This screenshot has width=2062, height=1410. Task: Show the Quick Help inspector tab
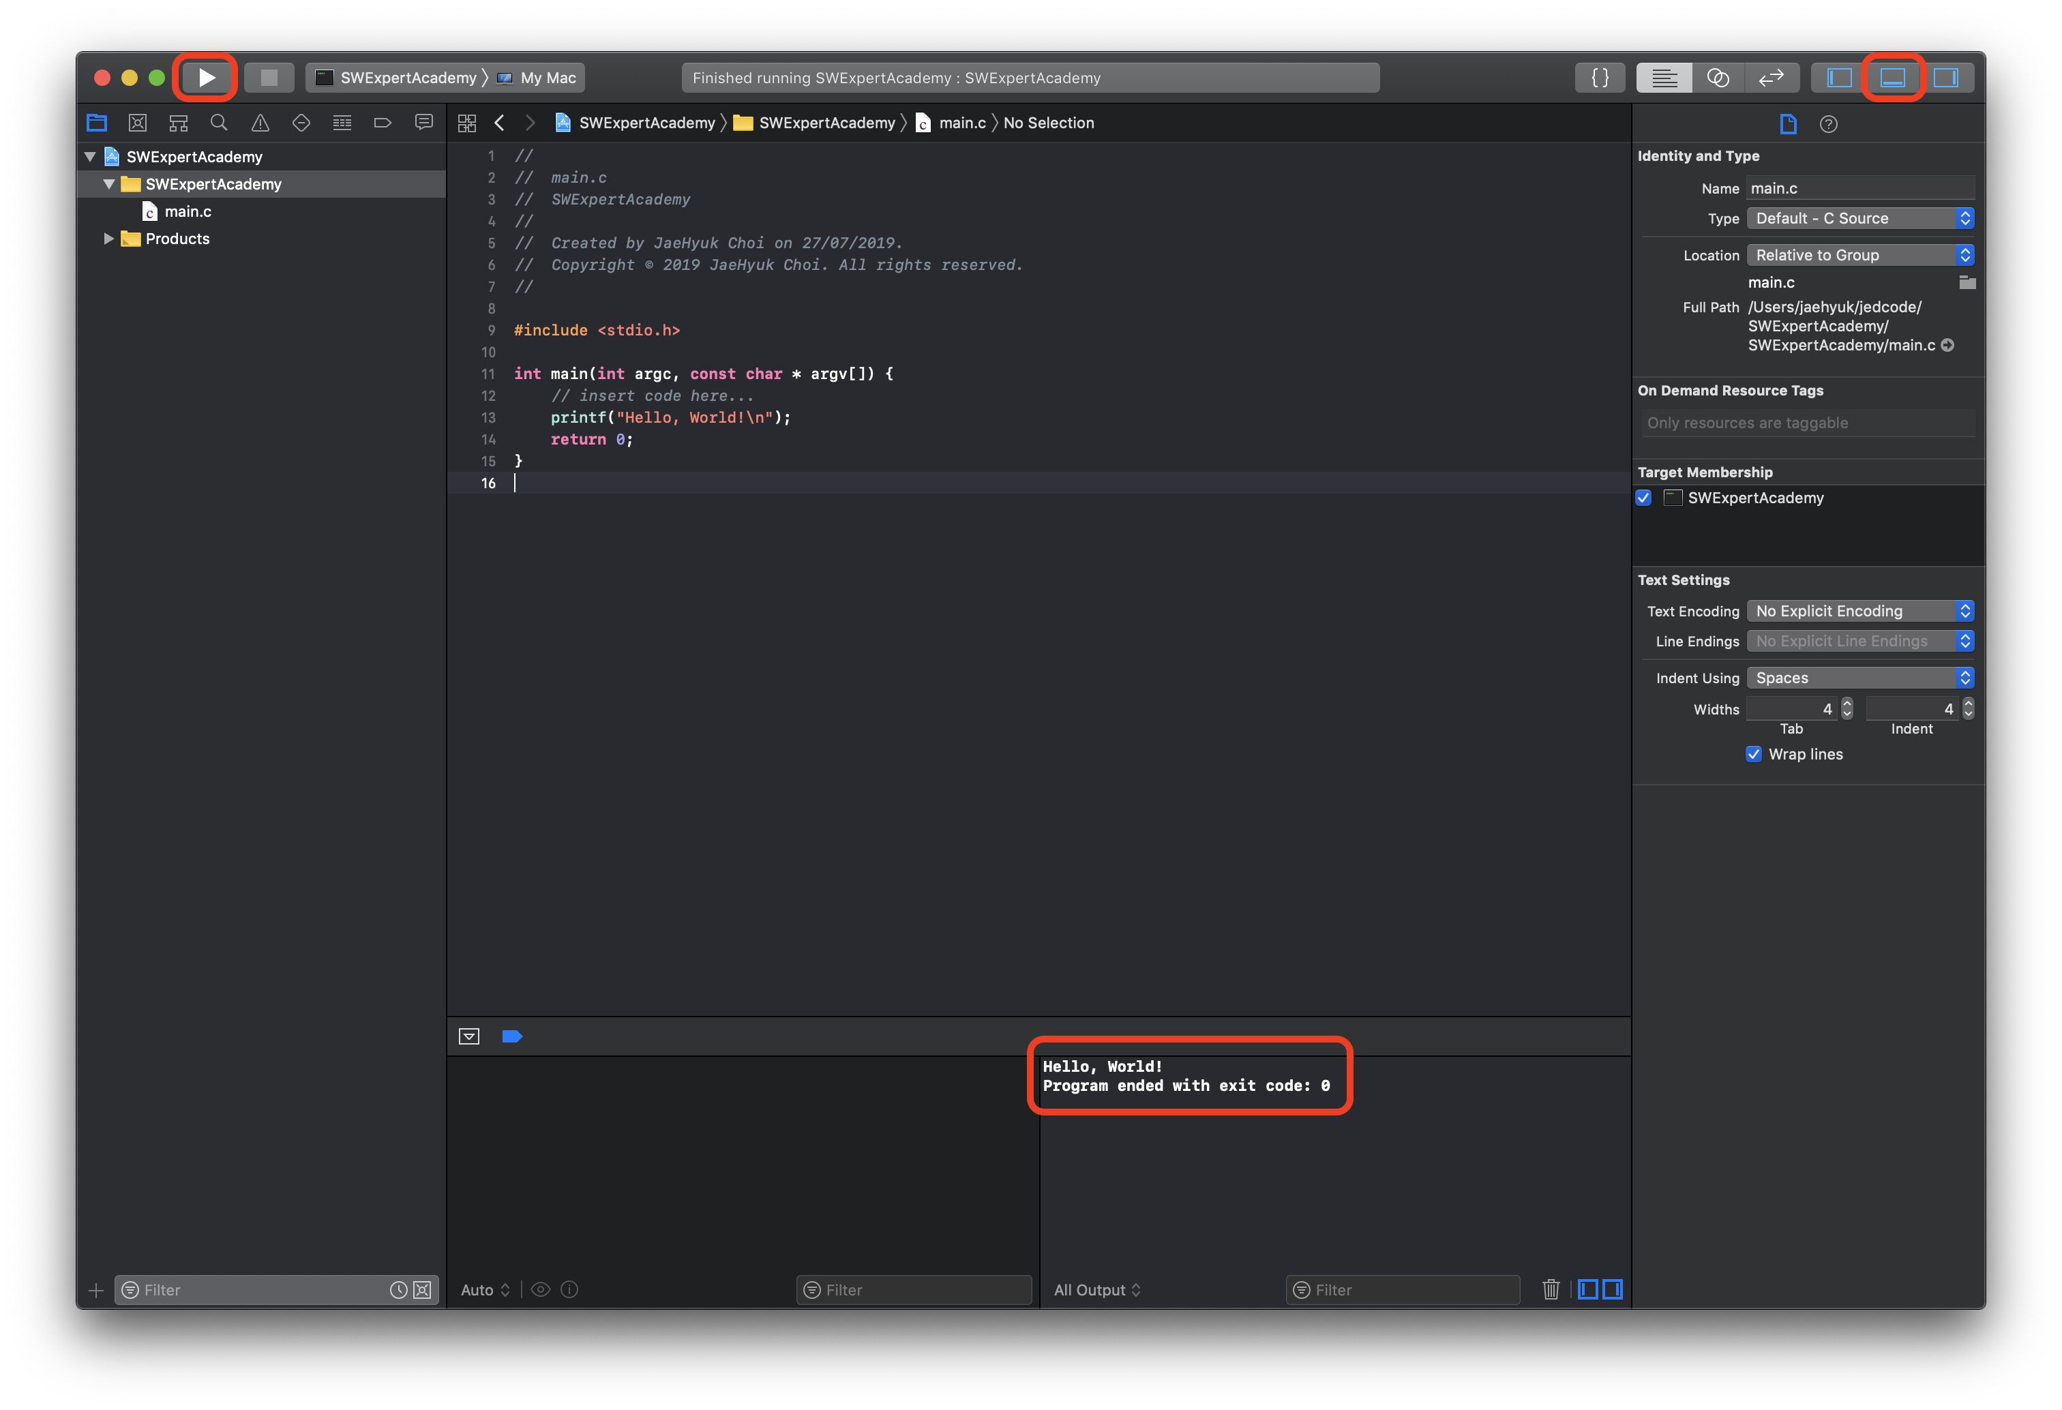(x=1829, y=123)
